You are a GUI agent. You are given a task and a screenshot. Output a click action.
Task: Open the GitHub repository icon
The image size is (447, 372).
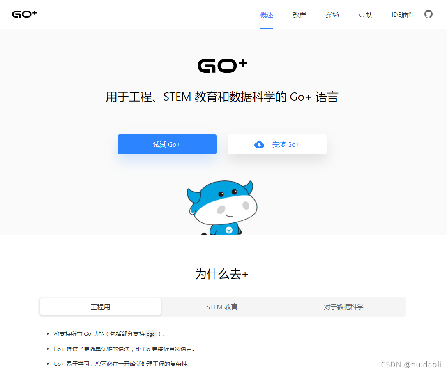point(429,14)
